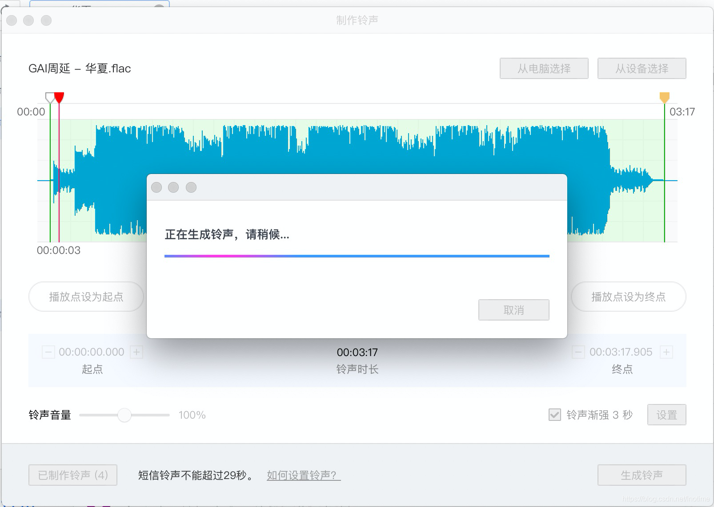Click start time field 00:00:00.000
Viewport: 714px width, 507px height.
[x=92, y=352]
